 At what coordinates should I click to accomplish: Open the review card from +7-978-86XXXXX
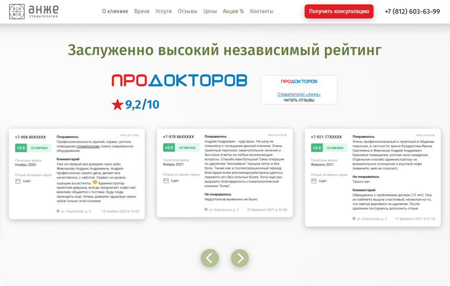tap(224, 173)
